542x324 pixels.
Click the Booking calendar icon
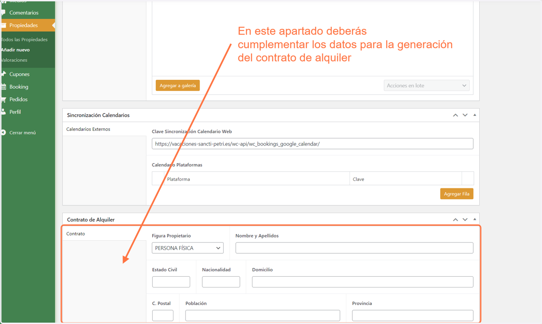pyautogui.click(x=3, y=87)
